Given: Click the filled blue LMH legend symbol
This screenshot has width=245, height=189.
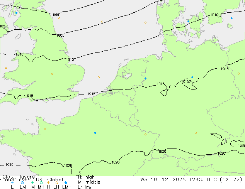Looking at the screenshot, I should 66,182.
